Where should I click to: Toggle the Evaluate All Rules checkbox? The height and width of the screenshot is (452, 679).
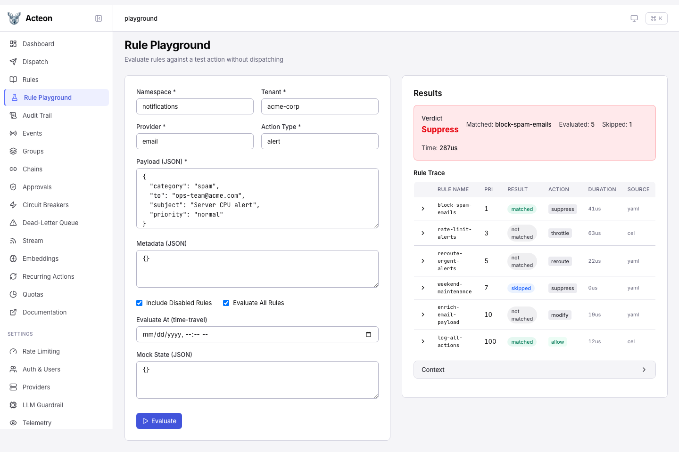[226, 303]
